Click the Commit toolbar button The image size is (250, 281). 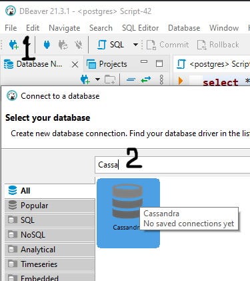[x=167, y=45]
